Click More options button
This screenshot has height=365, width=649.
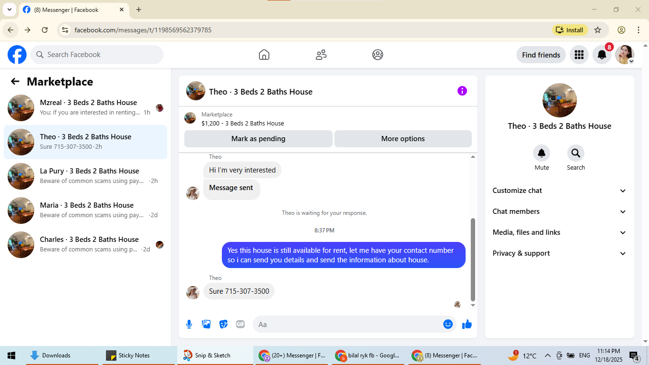(x=403, y=139)
